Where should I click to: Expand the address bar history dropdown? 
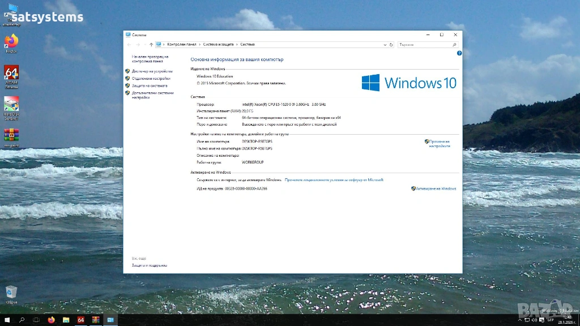[x=385, y=44]
